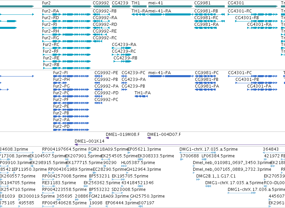Select protein Fur2-PG
The width and height of the screenshot is (285, 208).
point(71,90)
